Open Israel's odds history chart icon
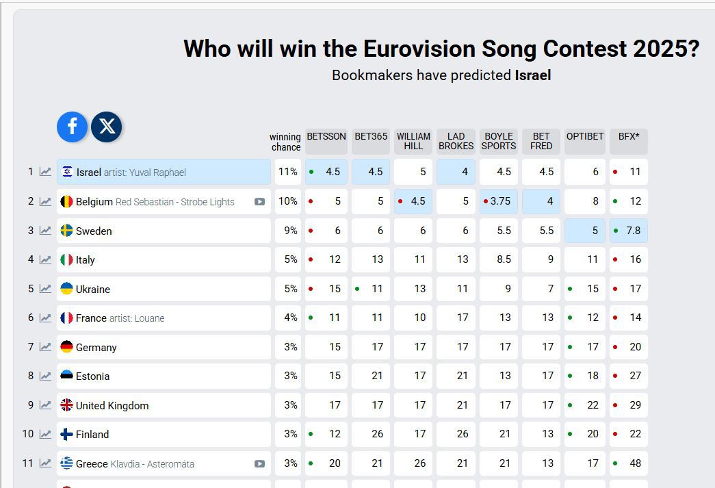The width and height of the screenshot is (715, 488). pos(45,172)
